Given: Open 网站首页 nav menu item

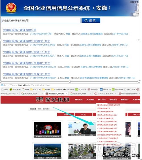Looking at the screenshot, I should (79, 100).
